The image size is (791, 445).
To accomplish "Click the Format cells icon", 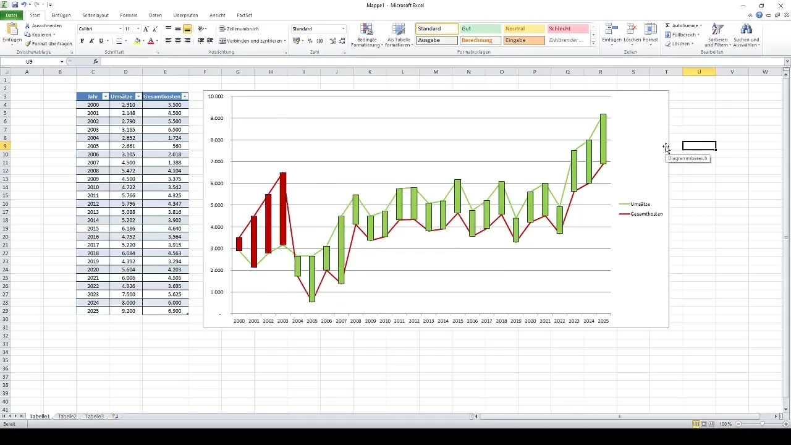I will pyautogui.click(x=650, y=29).
